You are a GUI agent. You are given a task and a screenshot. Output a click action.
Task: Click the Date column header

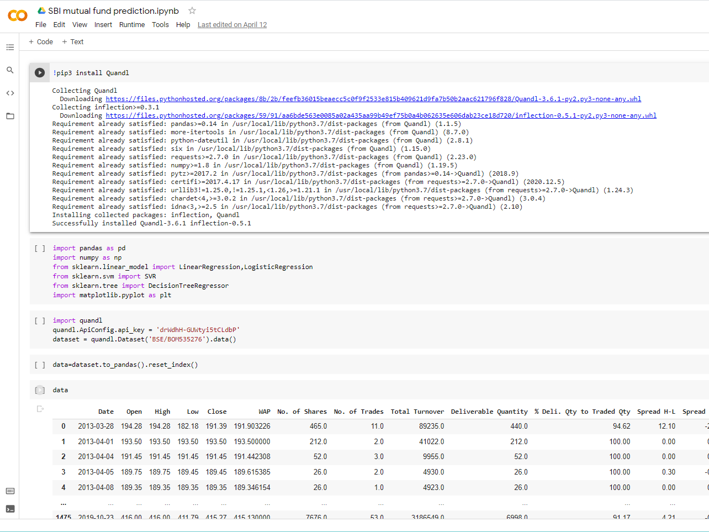(106, 412)
